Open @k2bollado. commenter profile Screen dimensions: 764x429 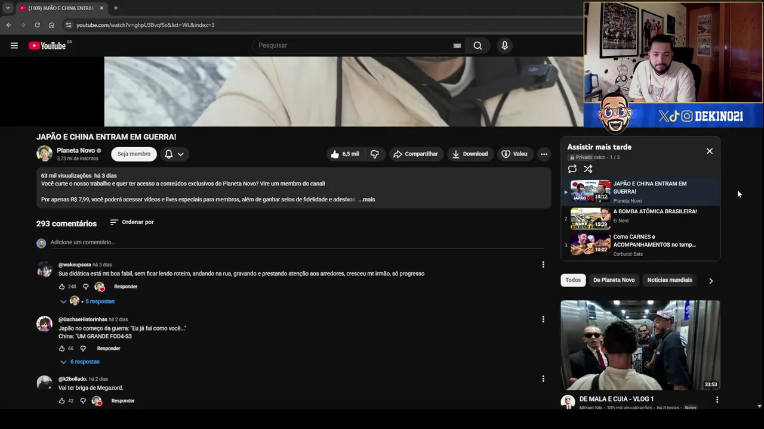tap(73, 379)
